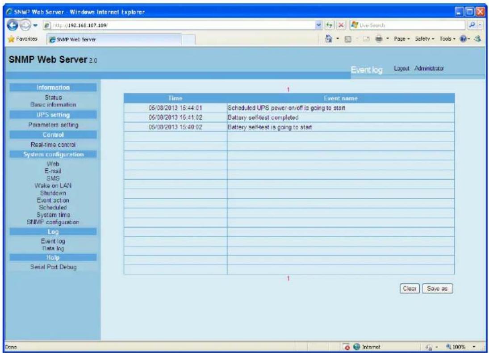Click the Read Mail icon

pyautogui.click(x=366, y=39)
